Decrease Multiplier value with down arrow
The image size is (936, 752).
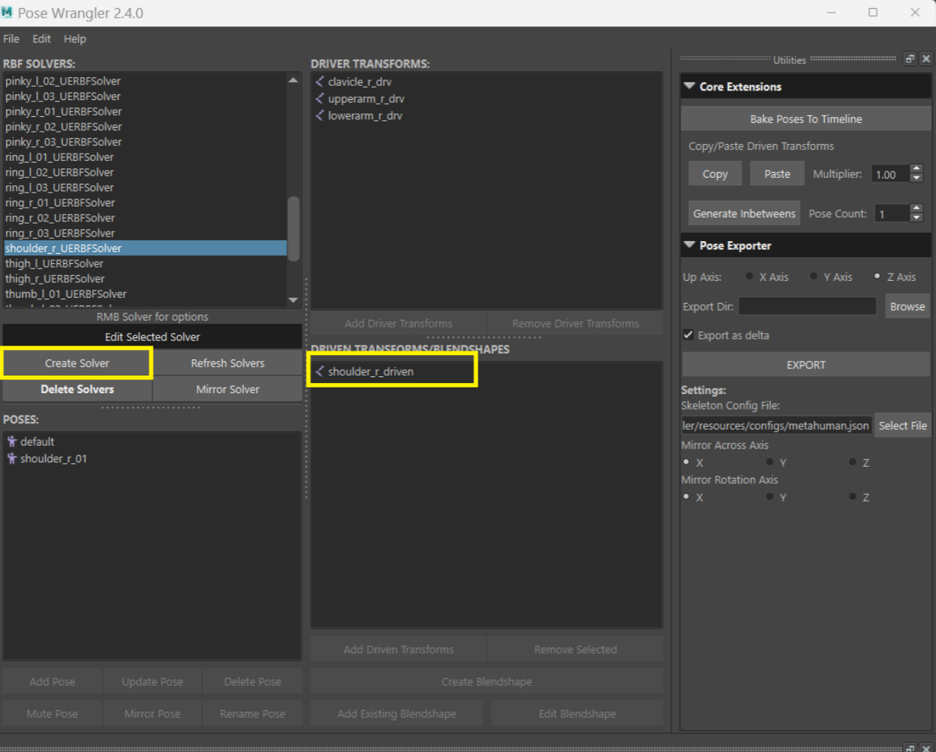[x=917, y=178]
